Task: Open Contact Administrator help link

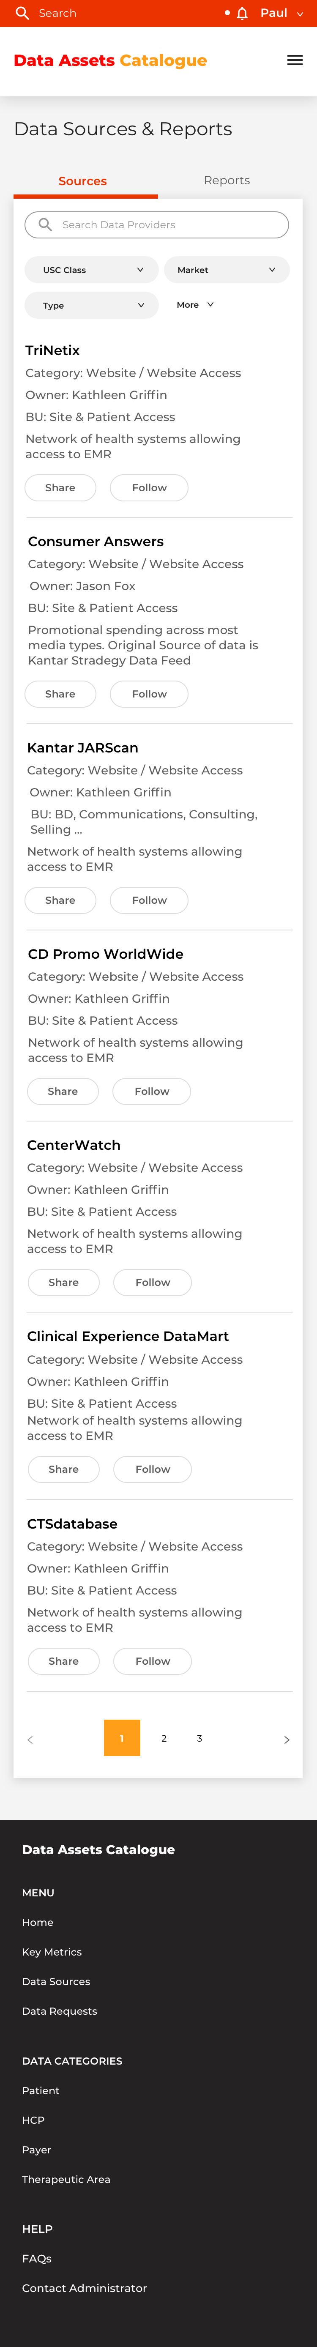Action: click(85, 2288)
